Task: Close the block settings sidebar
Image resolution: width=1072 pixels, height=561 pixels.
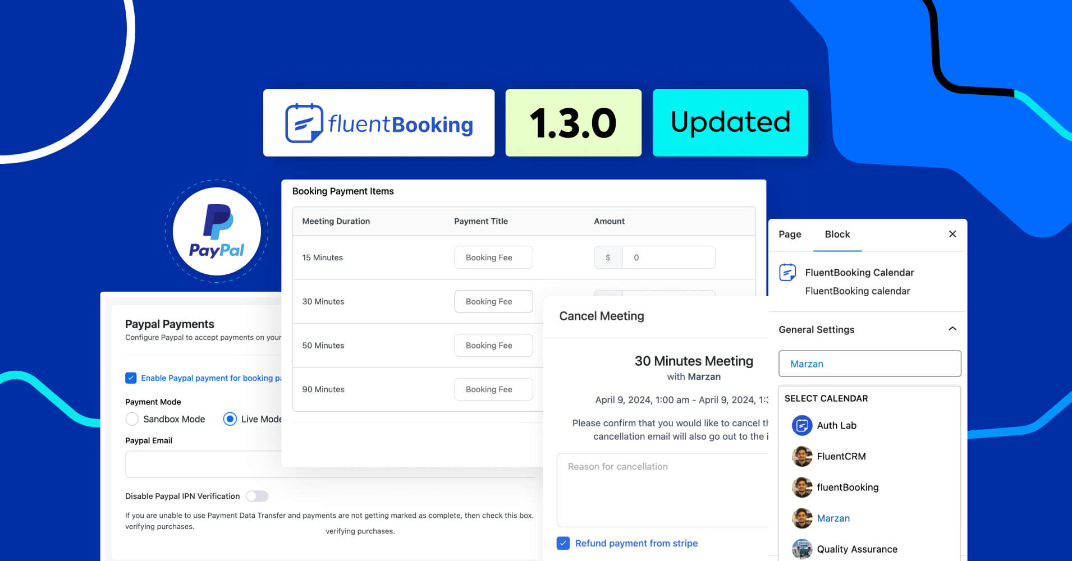Action: pos(952,234)
